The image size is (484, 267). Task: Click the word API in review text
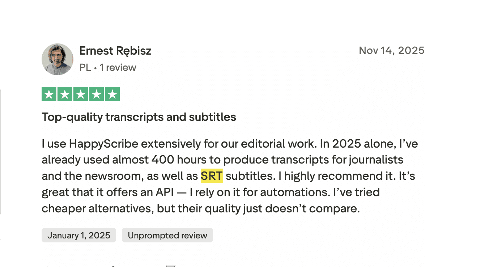point(165,192)
